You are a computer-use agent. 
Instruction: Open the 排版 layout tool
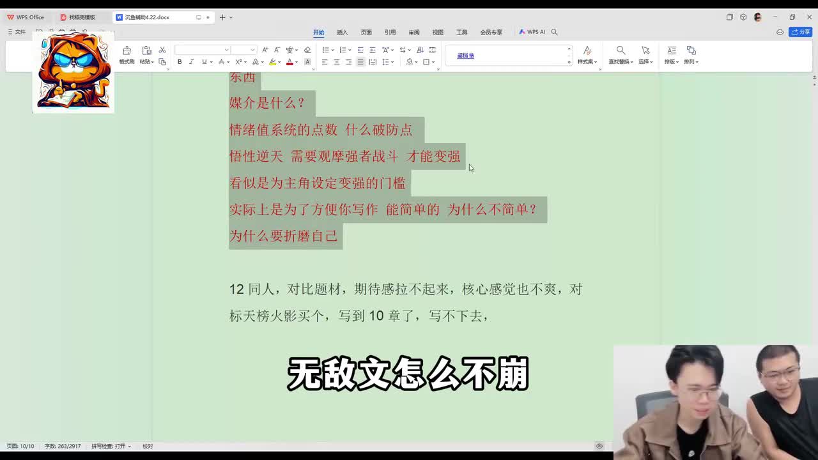tap(671, 56)
